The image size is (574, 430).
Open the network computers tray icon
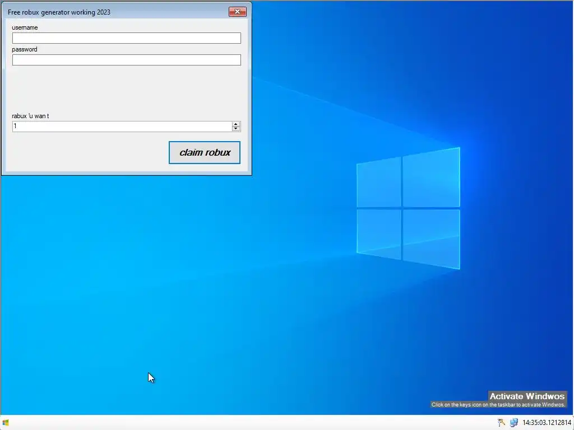point(514,423)
